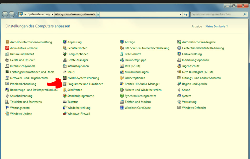
Task: Open the Anzeige display link
Action: pos(130,42)
